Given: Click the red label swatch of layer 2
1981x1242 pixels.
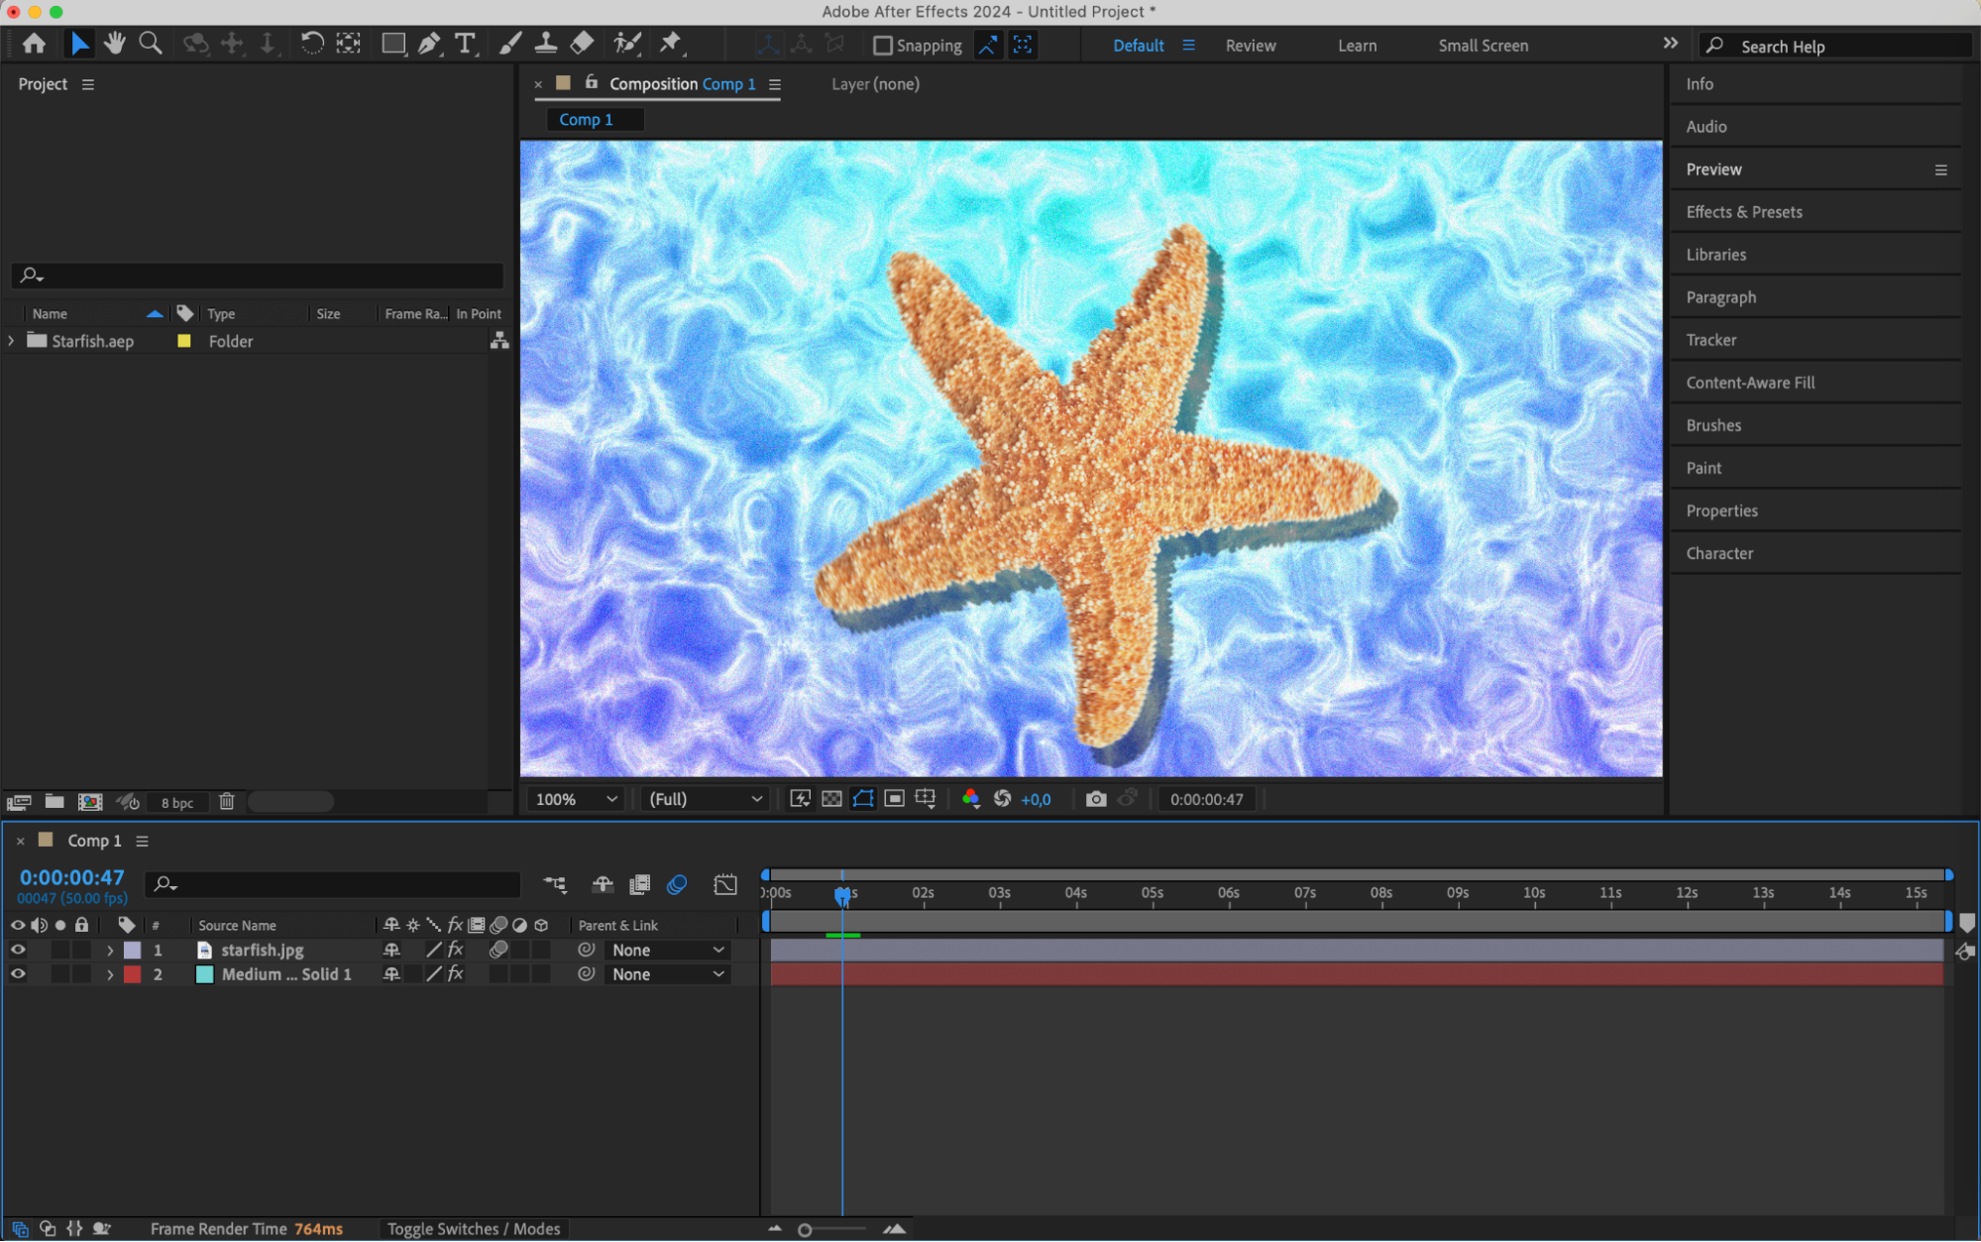Looking at the screenshot, I should 132,974.
